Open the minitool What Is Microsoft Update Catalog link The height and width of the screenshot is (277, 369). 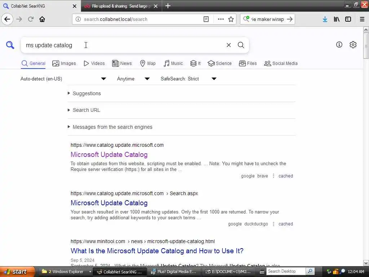(157, 251)
